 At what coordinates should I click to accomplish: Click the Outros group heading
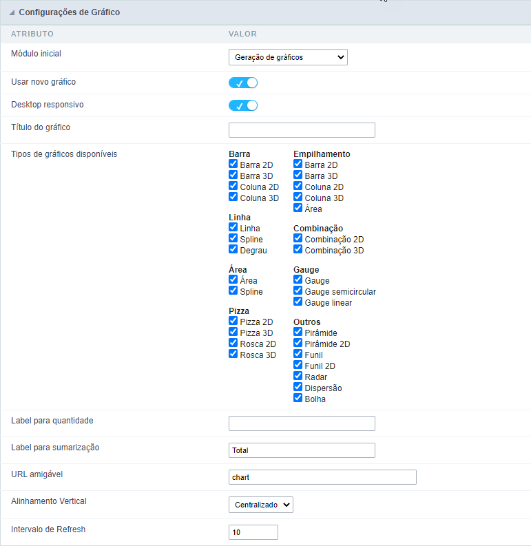point(306,322)
